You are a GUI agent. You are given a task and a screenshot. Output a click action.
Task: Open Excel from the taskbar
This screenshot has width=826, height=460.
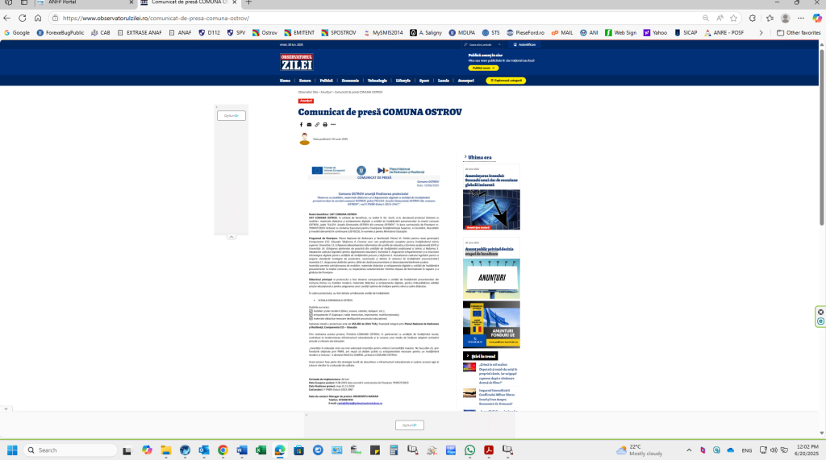261,450
